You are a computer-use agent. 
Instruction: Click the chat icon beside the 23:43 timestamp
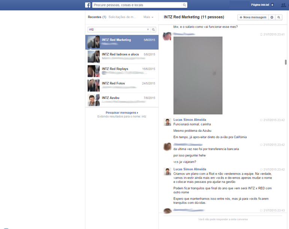pyautogui.click(x=261, y=210)
